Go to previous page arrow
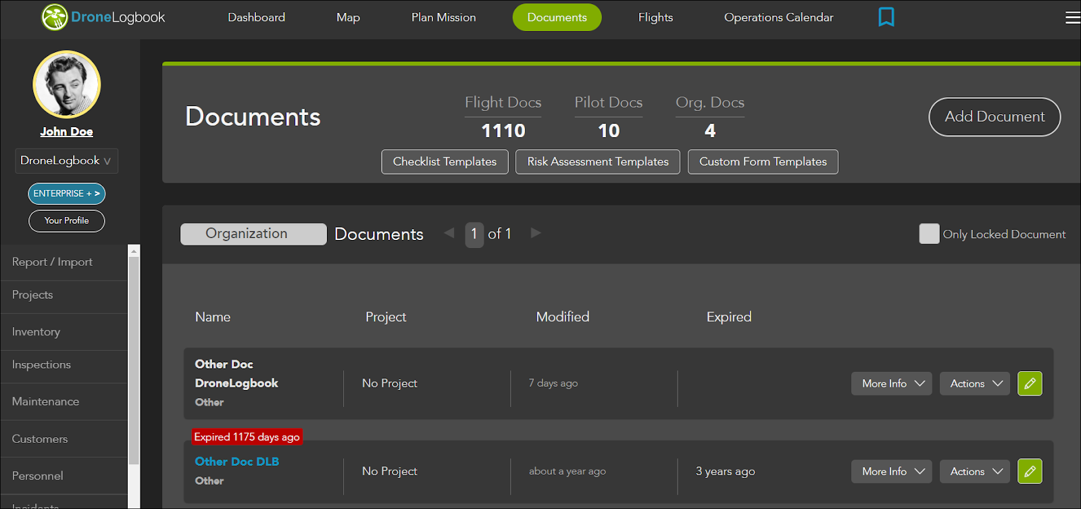The height and width of the screenshot is (509, 1081). [x=449, y=233]
